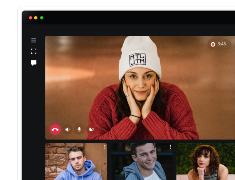235x180 pixels.
Task: Open options menu on blue hoodie participant's tile
Action: [105, 147]
